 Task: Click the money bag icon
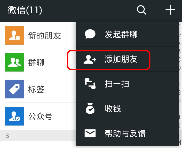click(x=90, y=108)
